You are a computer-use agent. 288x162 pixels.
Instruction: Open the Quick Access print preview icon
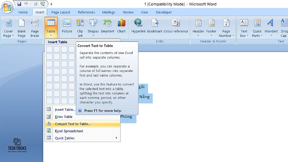pyautogui.click(x=43, y=4)
